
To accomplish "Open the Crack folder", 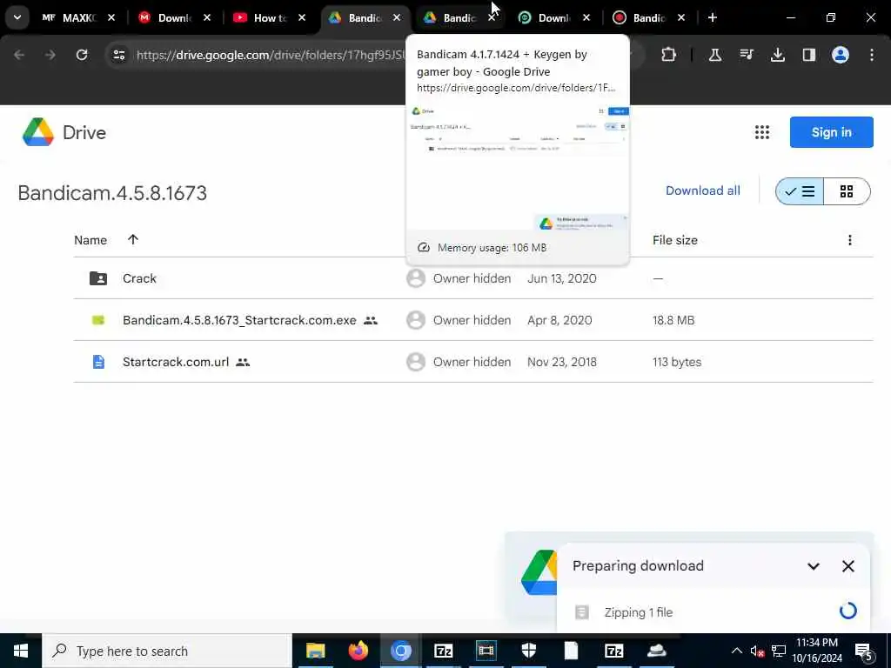I will [x=140, y=278].
